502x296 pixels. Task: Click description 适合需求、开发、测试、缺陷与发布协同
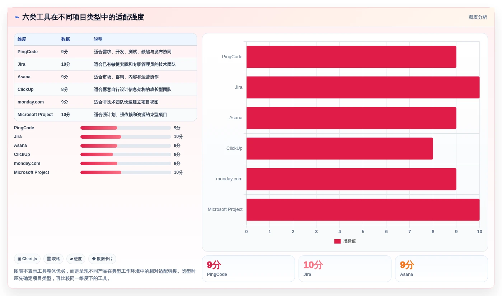click(x=133, y=52)
